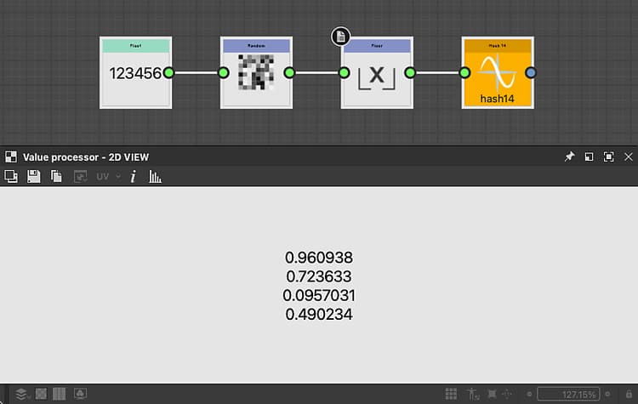Screen dimensions: 638x404
Task: Toggle the histogram display icon
Action: (155, 177)
